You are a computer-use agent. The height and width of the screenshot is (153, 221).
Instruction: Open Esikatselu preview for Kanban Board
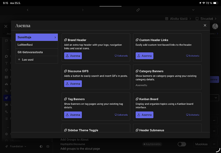click(x=193, y=115)
